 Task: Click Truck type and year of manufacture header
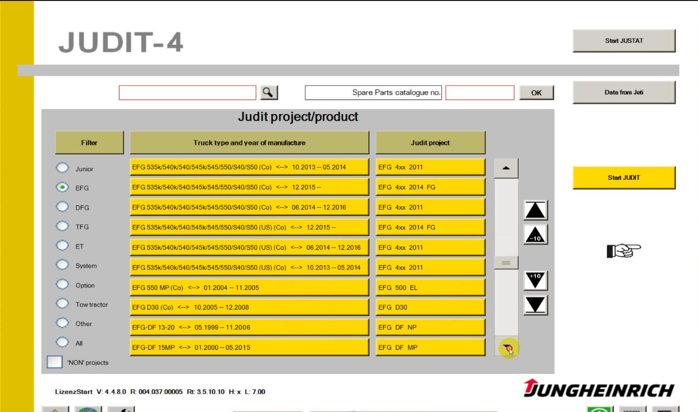pyautogui.click(x=249, y=143)
